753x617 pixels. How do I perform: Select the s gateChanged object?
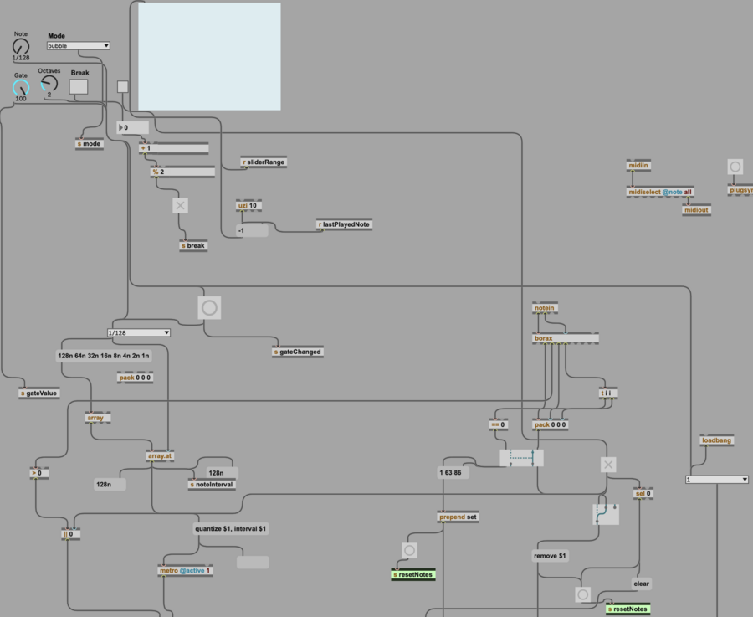point(298,352)
